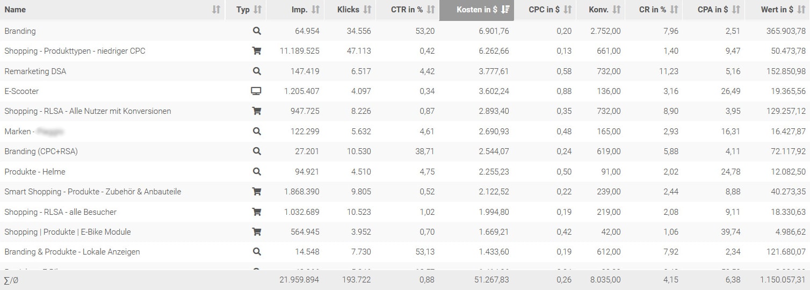Click the display monitor icon in E-Scooter row
810x290 pixels.
[256, 91]
